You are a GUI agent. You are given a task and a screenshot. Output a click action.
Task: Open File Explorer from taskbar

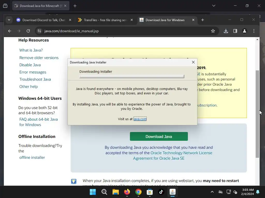tap(116, 192)
